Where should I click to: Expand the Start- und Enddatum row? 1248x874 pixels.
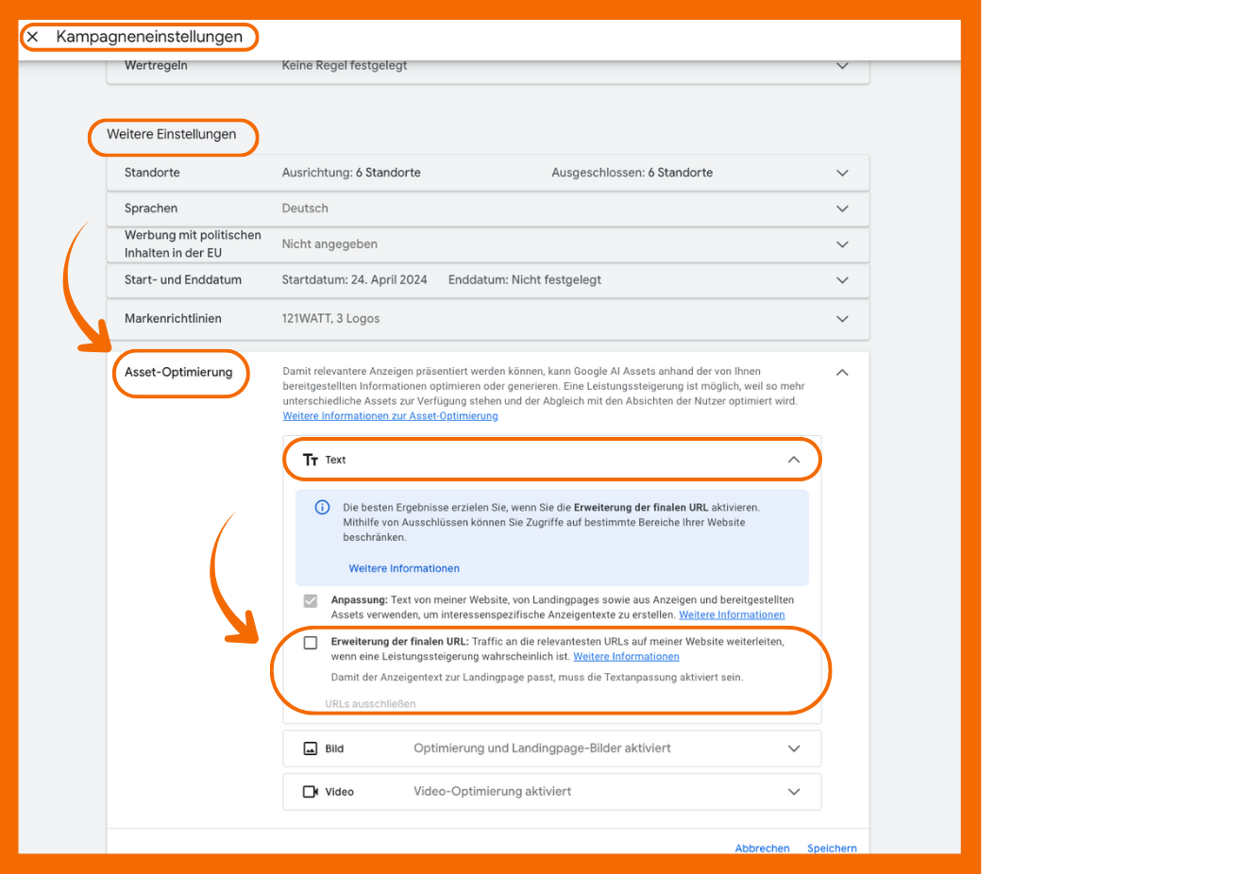[842, 280]
